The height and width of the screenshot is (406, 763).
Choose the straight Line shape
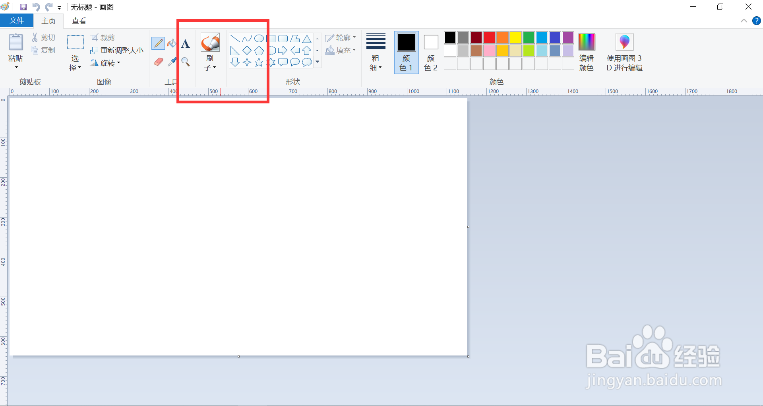[235, 39]
